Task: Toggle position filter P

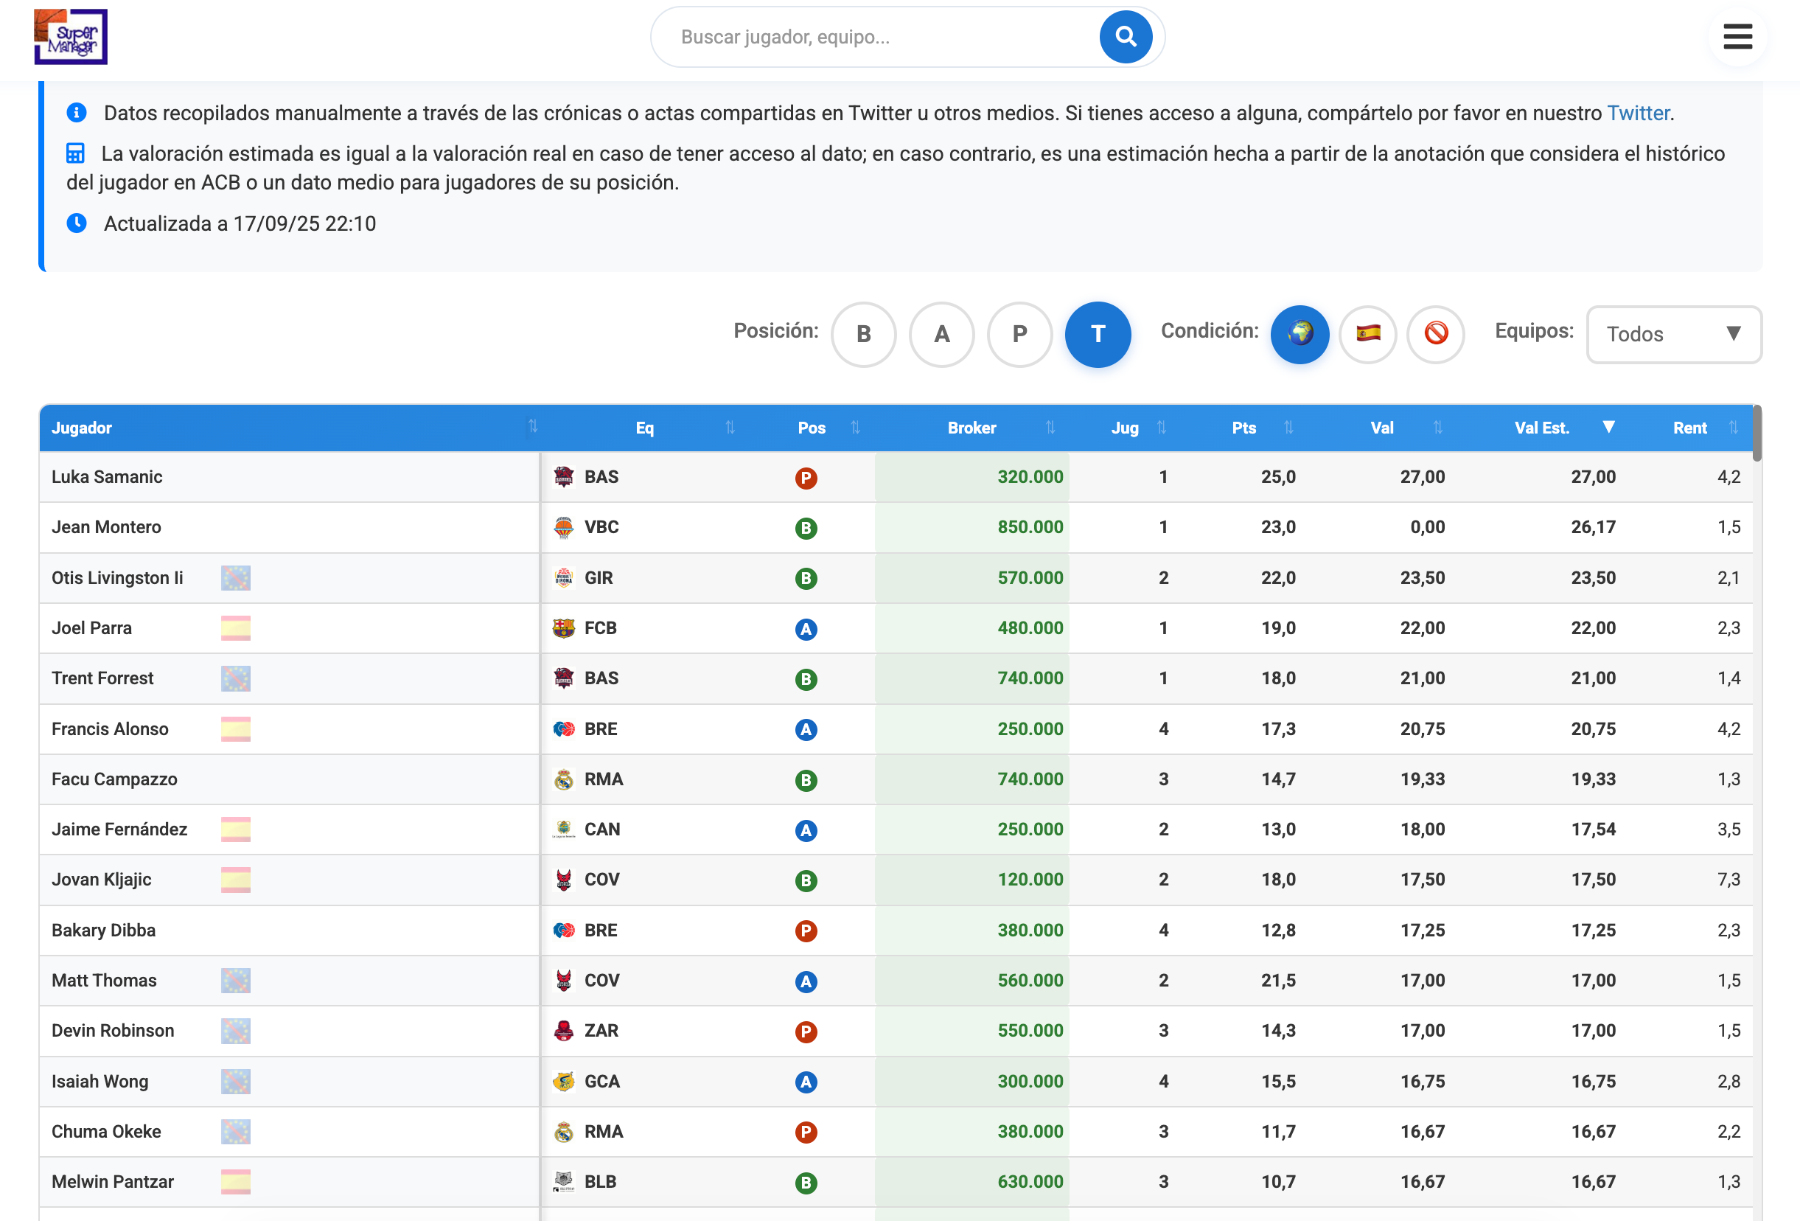Action: tap(1020, 334)
